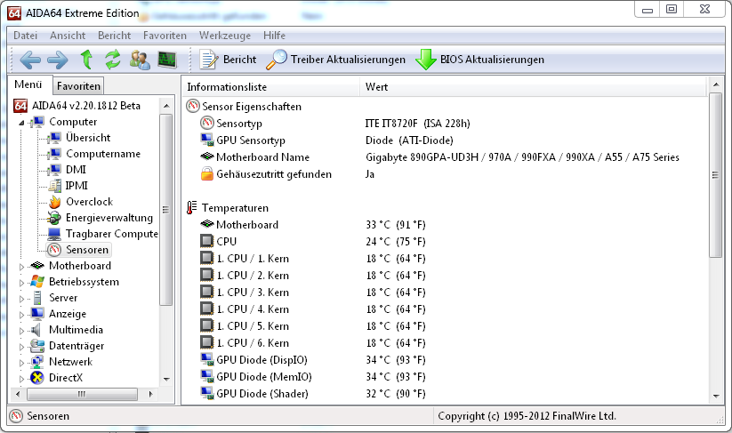The image size is (732, 433).
Task: Go back with the blue left arrow
Action: pyautogui.click(x=30, y=60)
